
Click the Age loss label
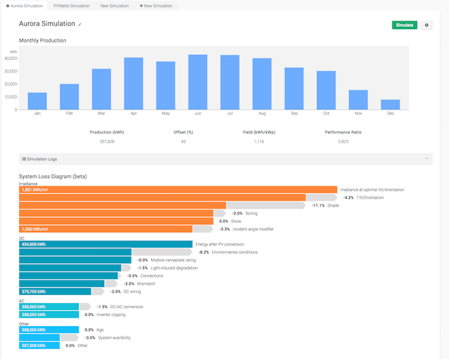click(x=100, y=330)
